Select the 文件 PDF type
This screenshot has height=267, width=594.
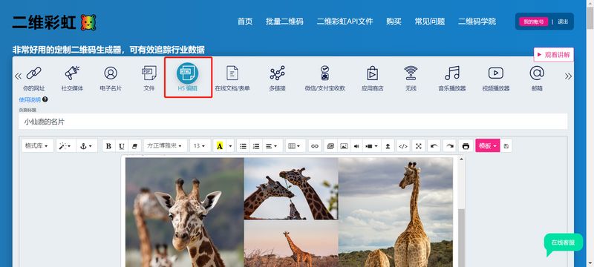pyautogui.click(x=149, y=79)
